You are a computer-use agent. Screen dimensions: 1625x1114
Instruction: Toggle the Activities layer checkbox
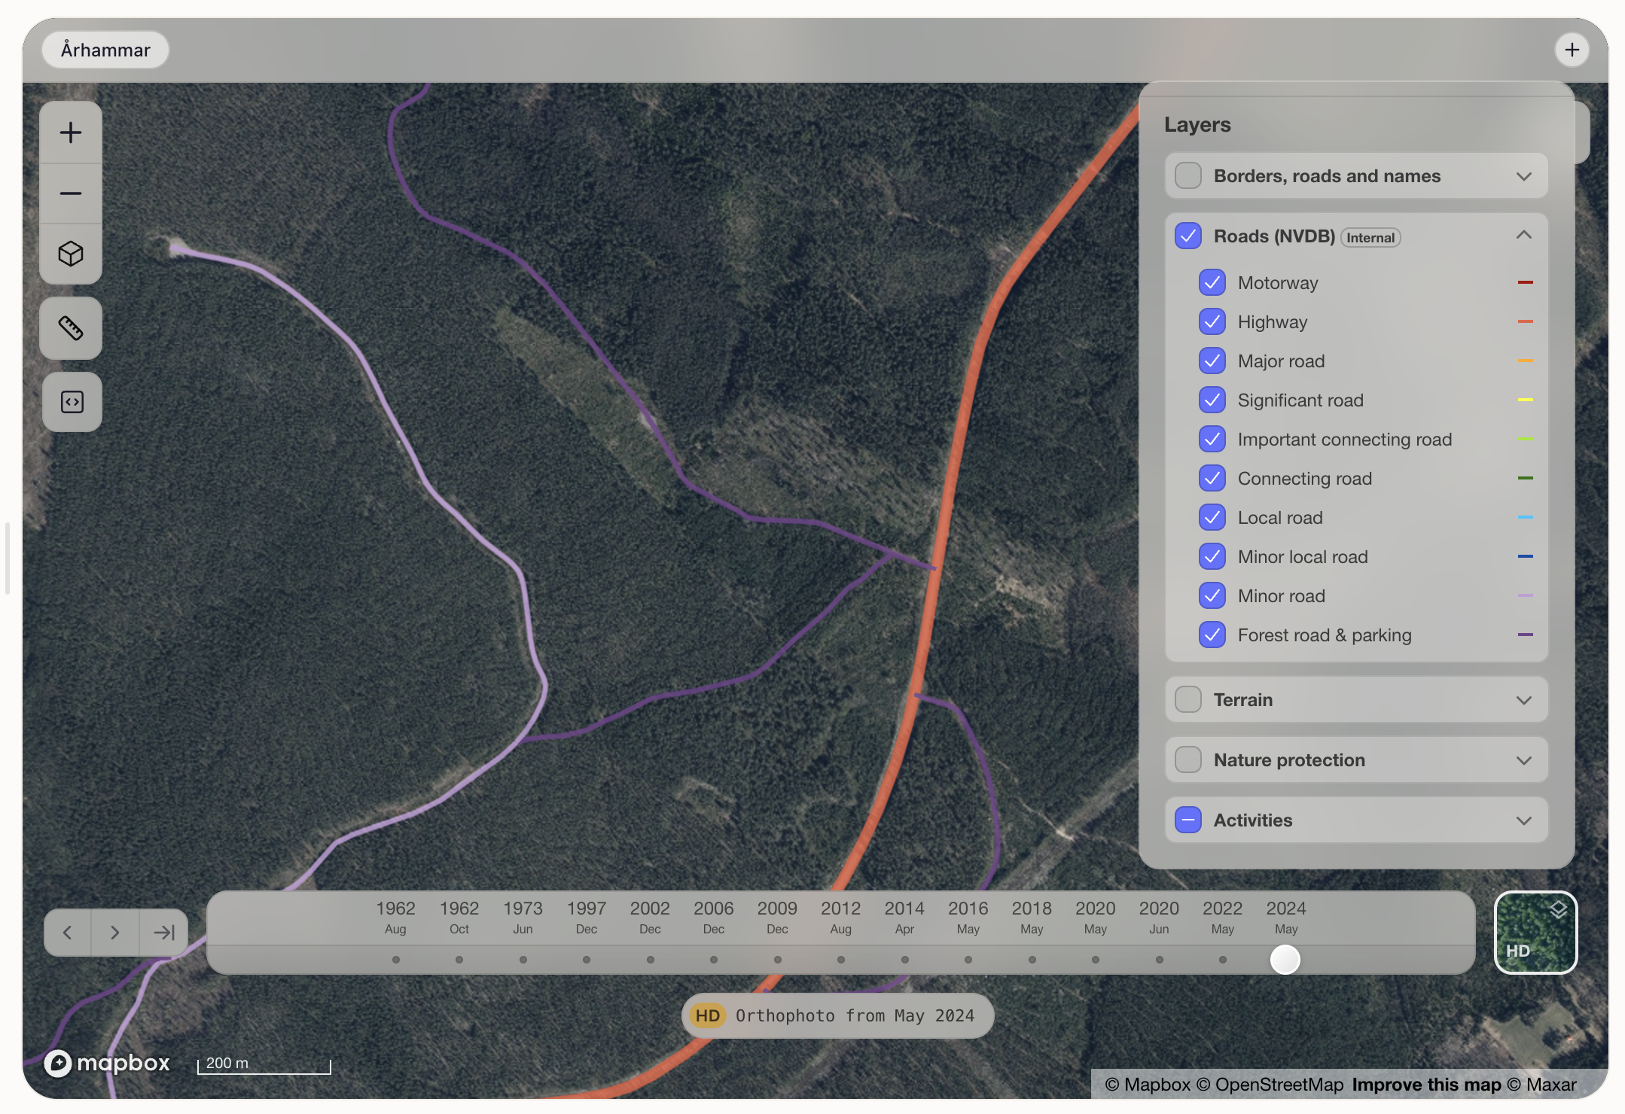click(1188, 820)
